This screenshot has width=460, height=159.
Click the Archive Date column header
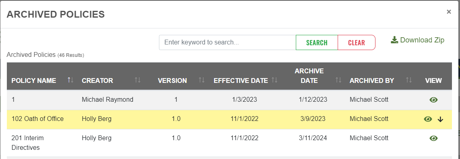click(309, 76)
